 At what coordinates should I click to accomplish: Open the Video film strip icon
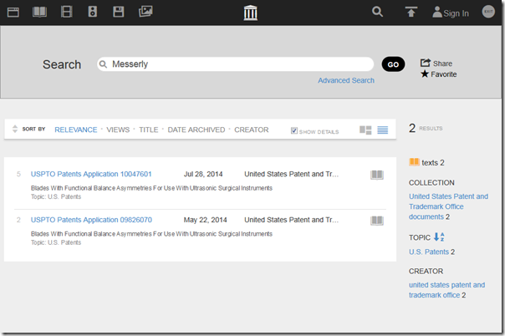click(x=66, y=12)
